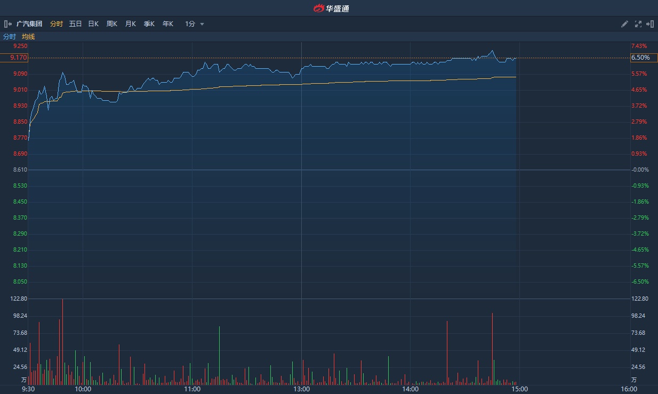Image resolution: width=658 pixels, height=394 pixels.
Task: Open the pencil drawing tool
Action: click(x=625, y=24)
